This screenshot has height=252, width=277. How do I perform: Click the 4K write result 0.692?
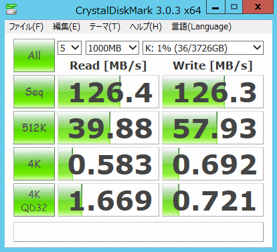[x=213, y=164]
